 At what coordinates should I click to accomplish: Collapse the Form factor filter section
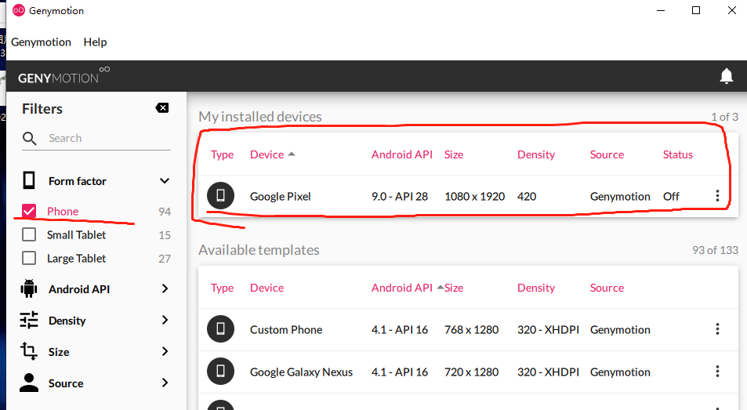[165, 181]
